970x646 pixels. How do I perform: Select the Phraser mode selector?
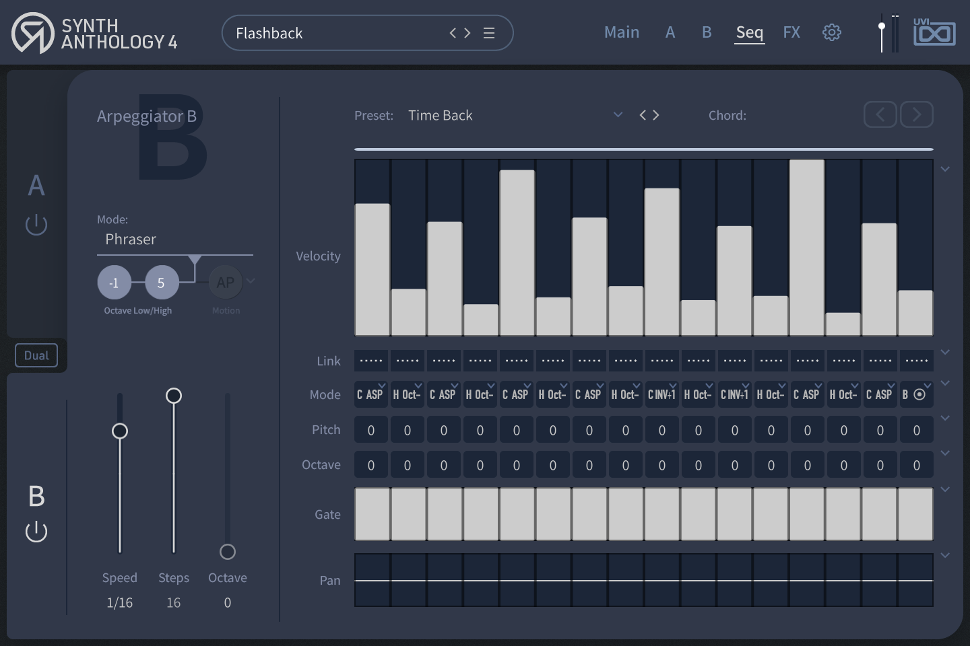[x=130, y=239]
